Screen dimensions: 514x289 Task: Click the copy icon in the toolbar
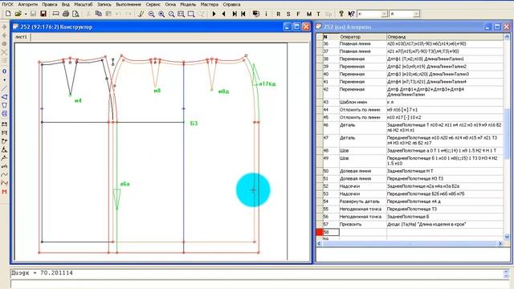(98, 14)
